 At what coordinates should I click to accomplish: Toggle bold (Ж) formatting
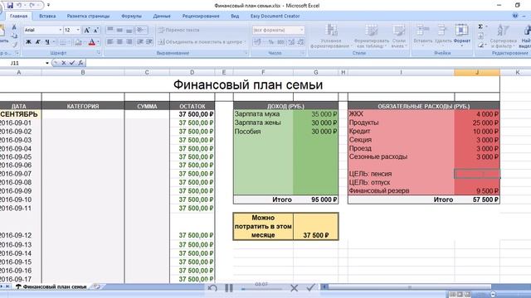(28, 42)
